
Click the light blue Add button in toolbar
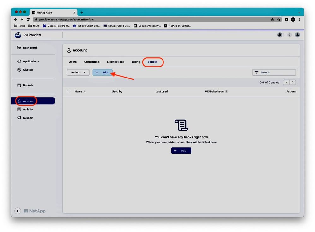tap(103, 72)
